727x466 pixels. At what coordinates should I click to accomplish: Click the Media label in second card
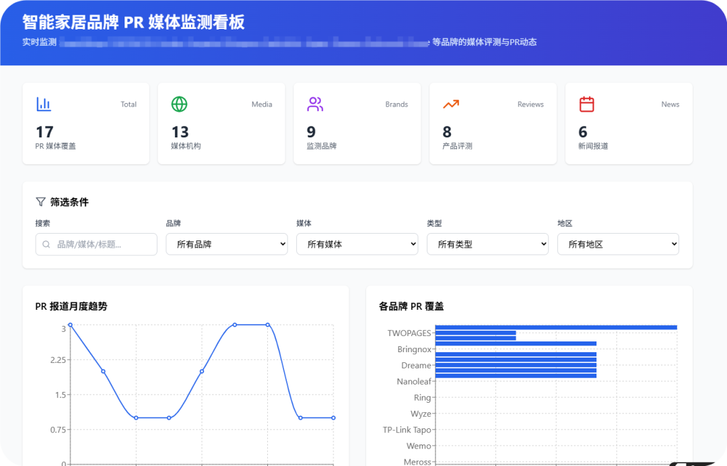pos(262,104)
